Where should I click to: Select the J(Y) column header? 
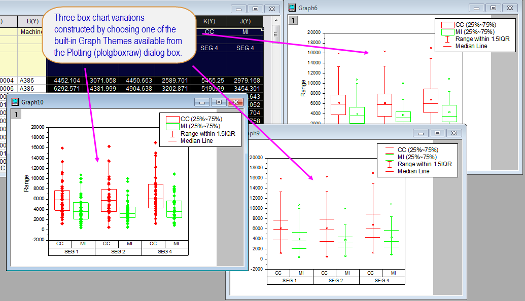coord(244,21)
